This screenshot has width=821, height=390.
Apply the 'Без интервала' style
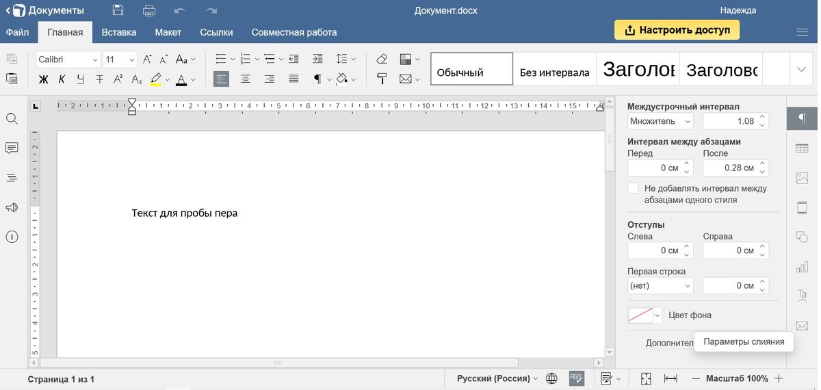(x=555, y=69)
